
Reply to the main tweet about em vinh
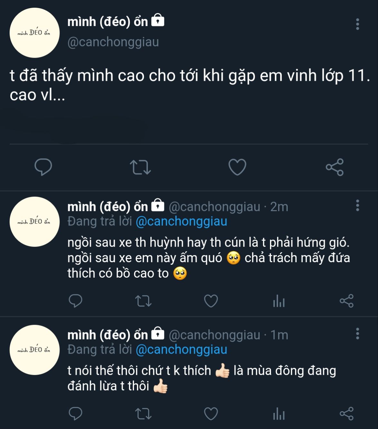[x=43, y=167]
